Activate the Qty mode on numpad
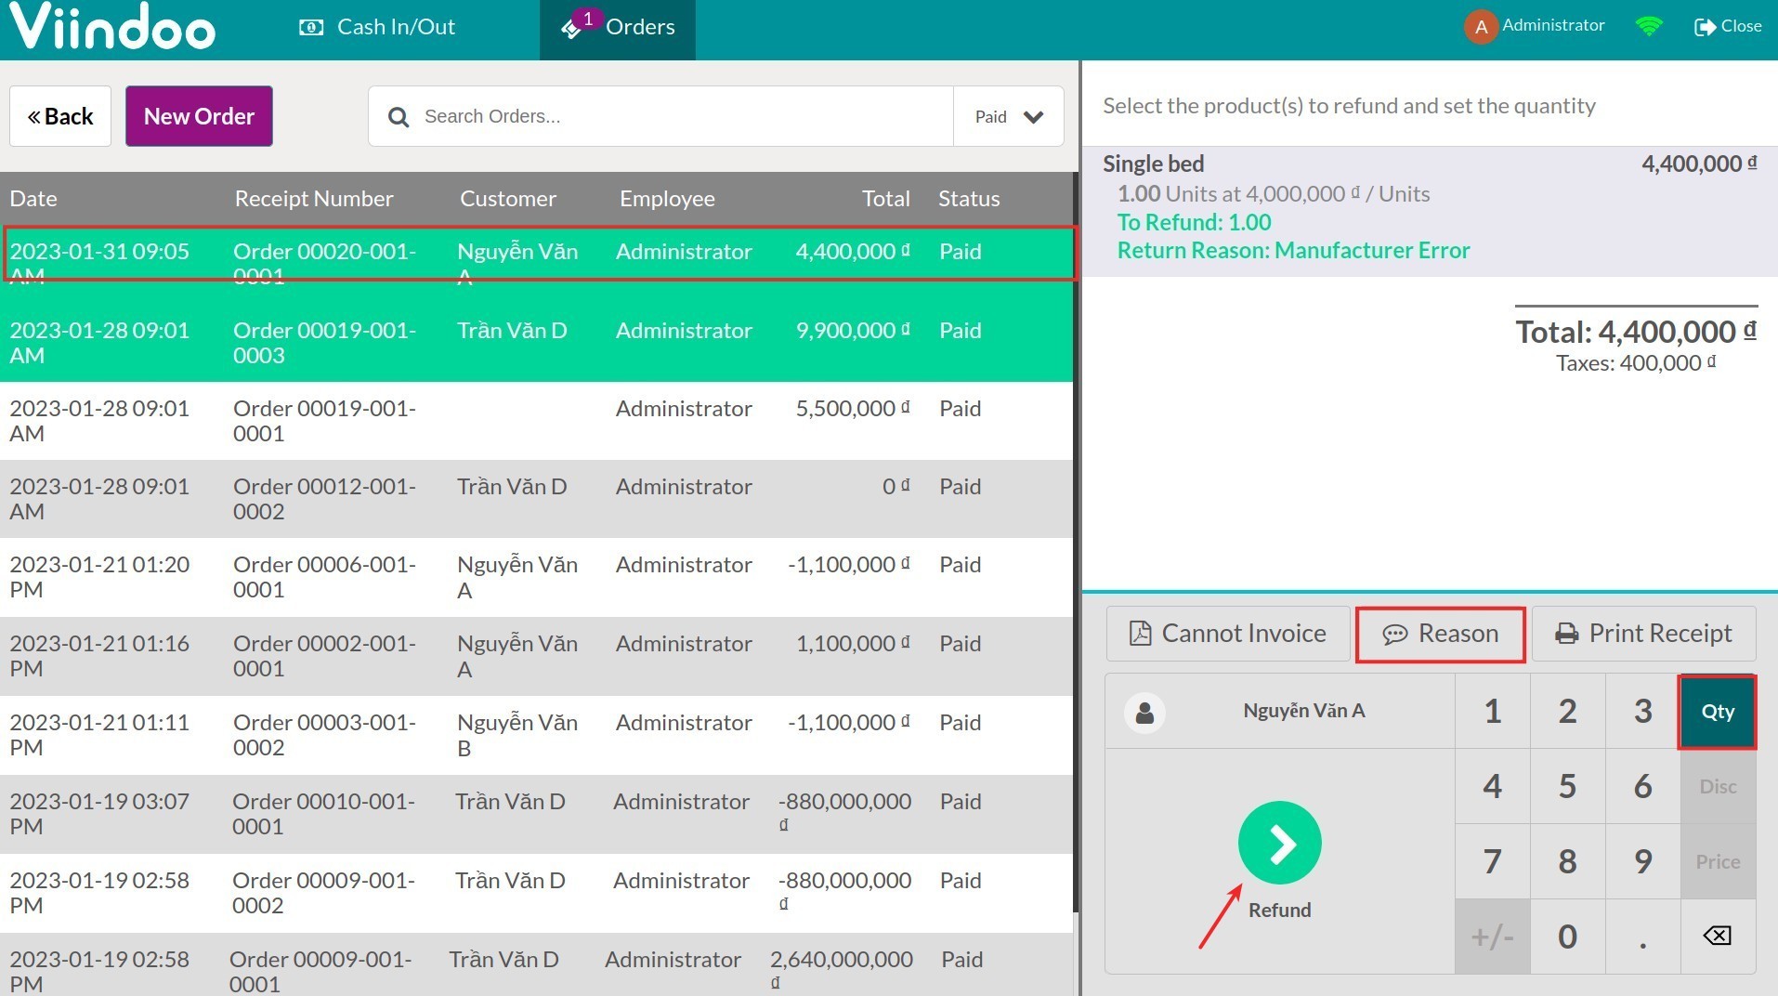Image resolution: width=1778 pixels, height=996 pixels. (1717, 712)
